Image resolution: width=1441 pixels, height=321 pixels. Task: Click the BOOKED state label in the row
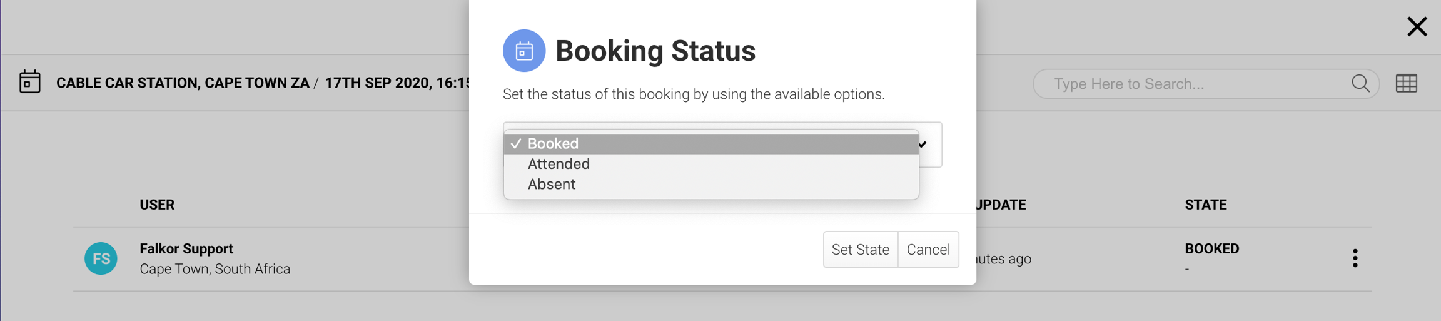click(1211, 248)
